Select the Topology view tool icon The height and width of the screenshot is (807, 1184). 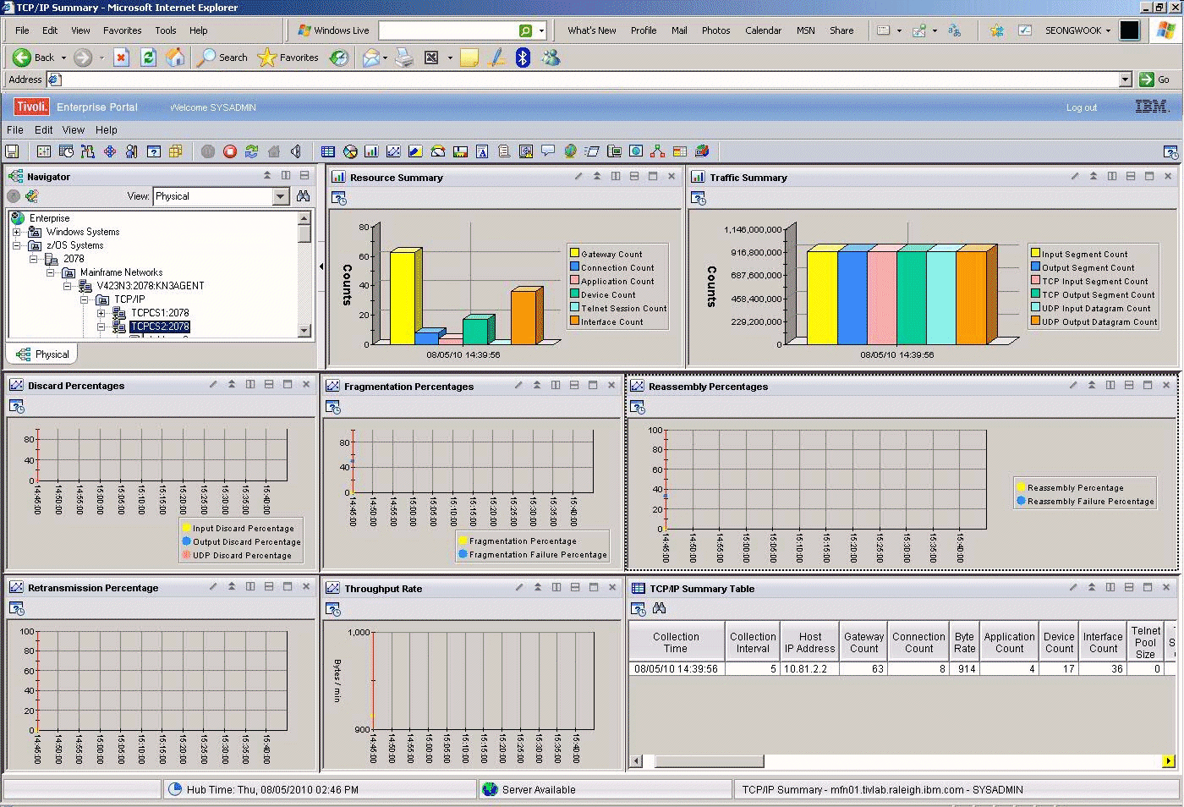pyautogui.click(x=658, y=151)
